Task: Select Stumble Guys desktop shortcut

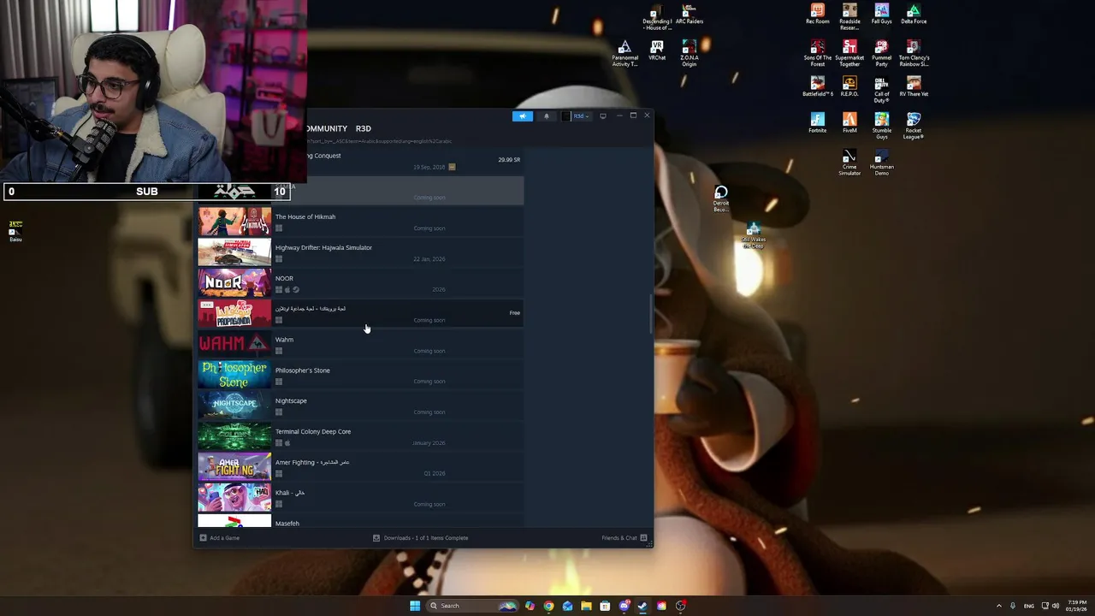Action: pos(881,126)
